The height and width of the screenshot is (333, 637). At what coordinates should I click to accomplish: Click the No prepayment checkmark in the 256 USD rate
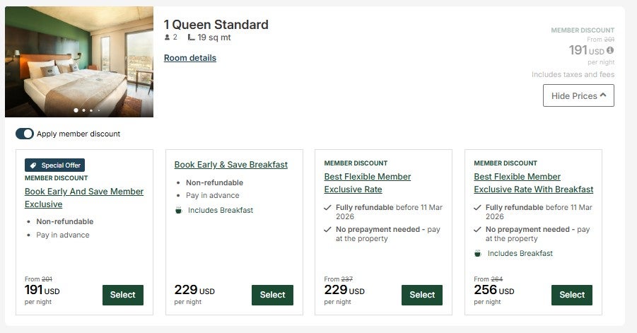(x=478, y=230)
